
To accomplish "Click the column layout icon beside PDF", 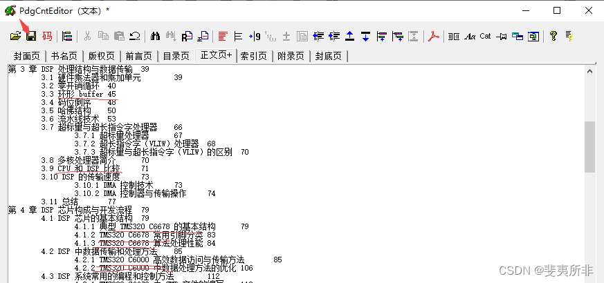I will tap(454, 36).
